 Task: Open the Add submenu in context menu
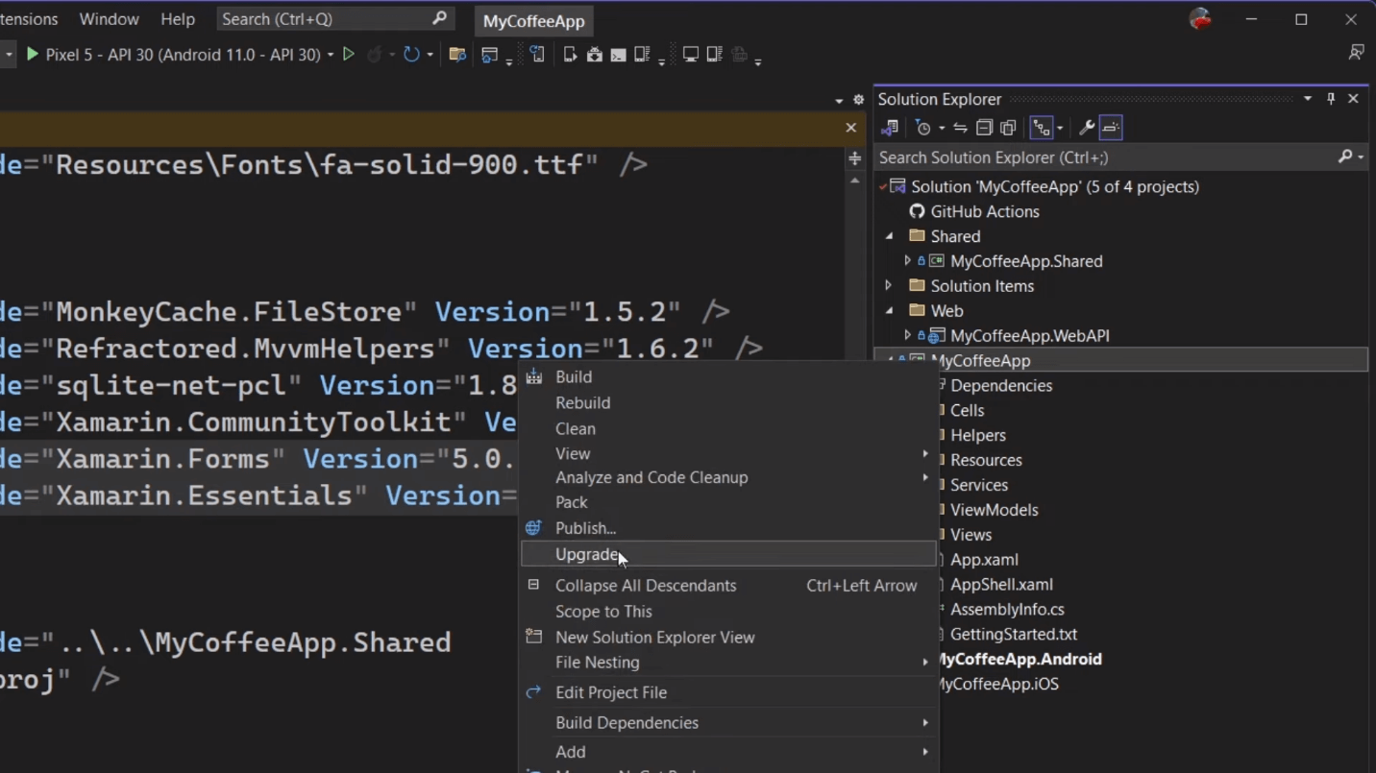pyautogui.click(x=728, y=752)
